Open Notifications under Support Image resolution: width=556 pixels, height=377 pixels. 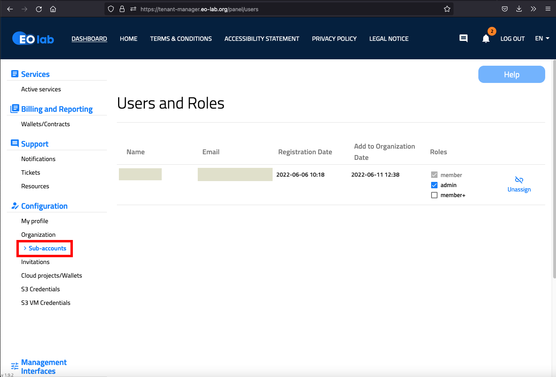(x=38, y=159)
